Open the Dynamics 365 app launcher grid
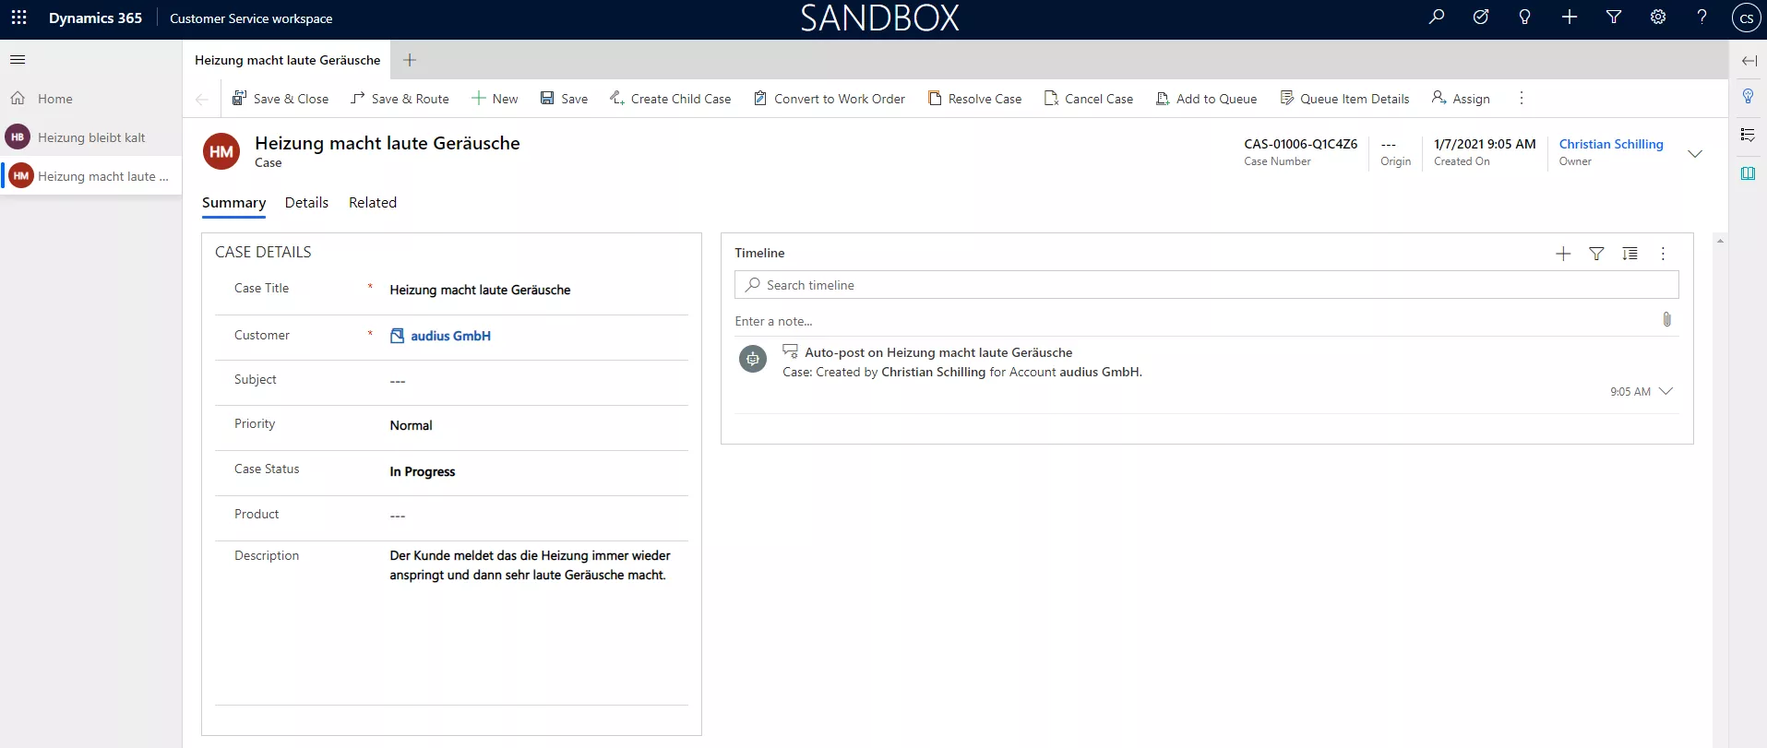The width and height of the screenshot is (1767, 748). click(18, 18)
